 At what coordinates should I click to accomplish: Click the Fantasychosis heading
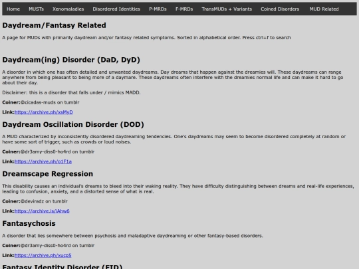pos(29,223)
